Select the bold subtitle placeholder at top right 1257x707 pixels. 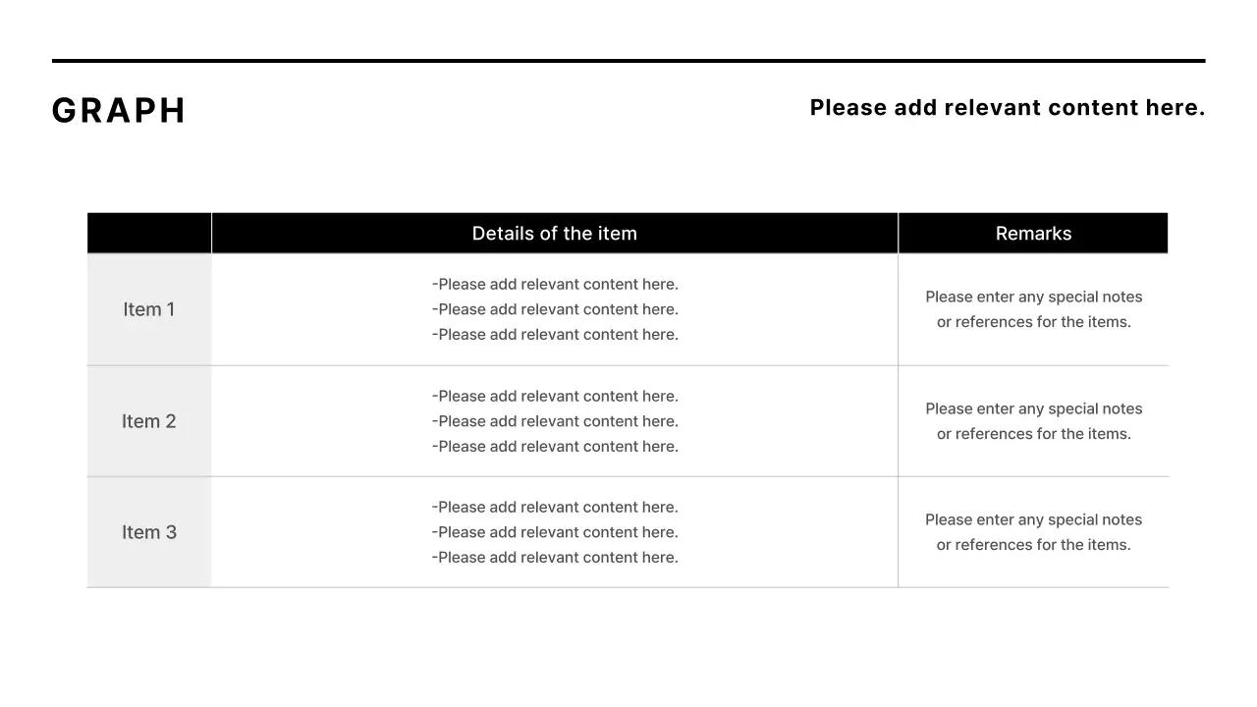point(1007,108)
